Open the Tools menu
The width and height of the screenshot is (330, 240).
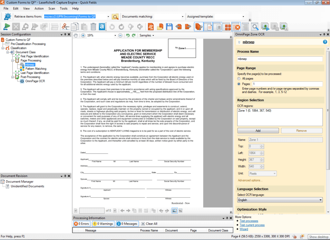63,8
